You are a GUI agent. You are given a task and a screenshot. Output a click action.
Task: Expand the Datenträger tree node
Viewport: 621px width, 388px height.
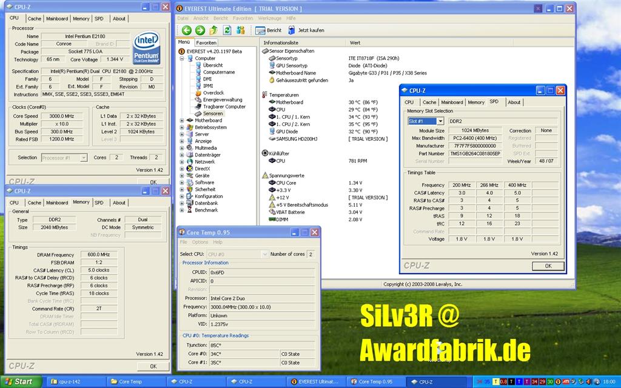(182, 155)
